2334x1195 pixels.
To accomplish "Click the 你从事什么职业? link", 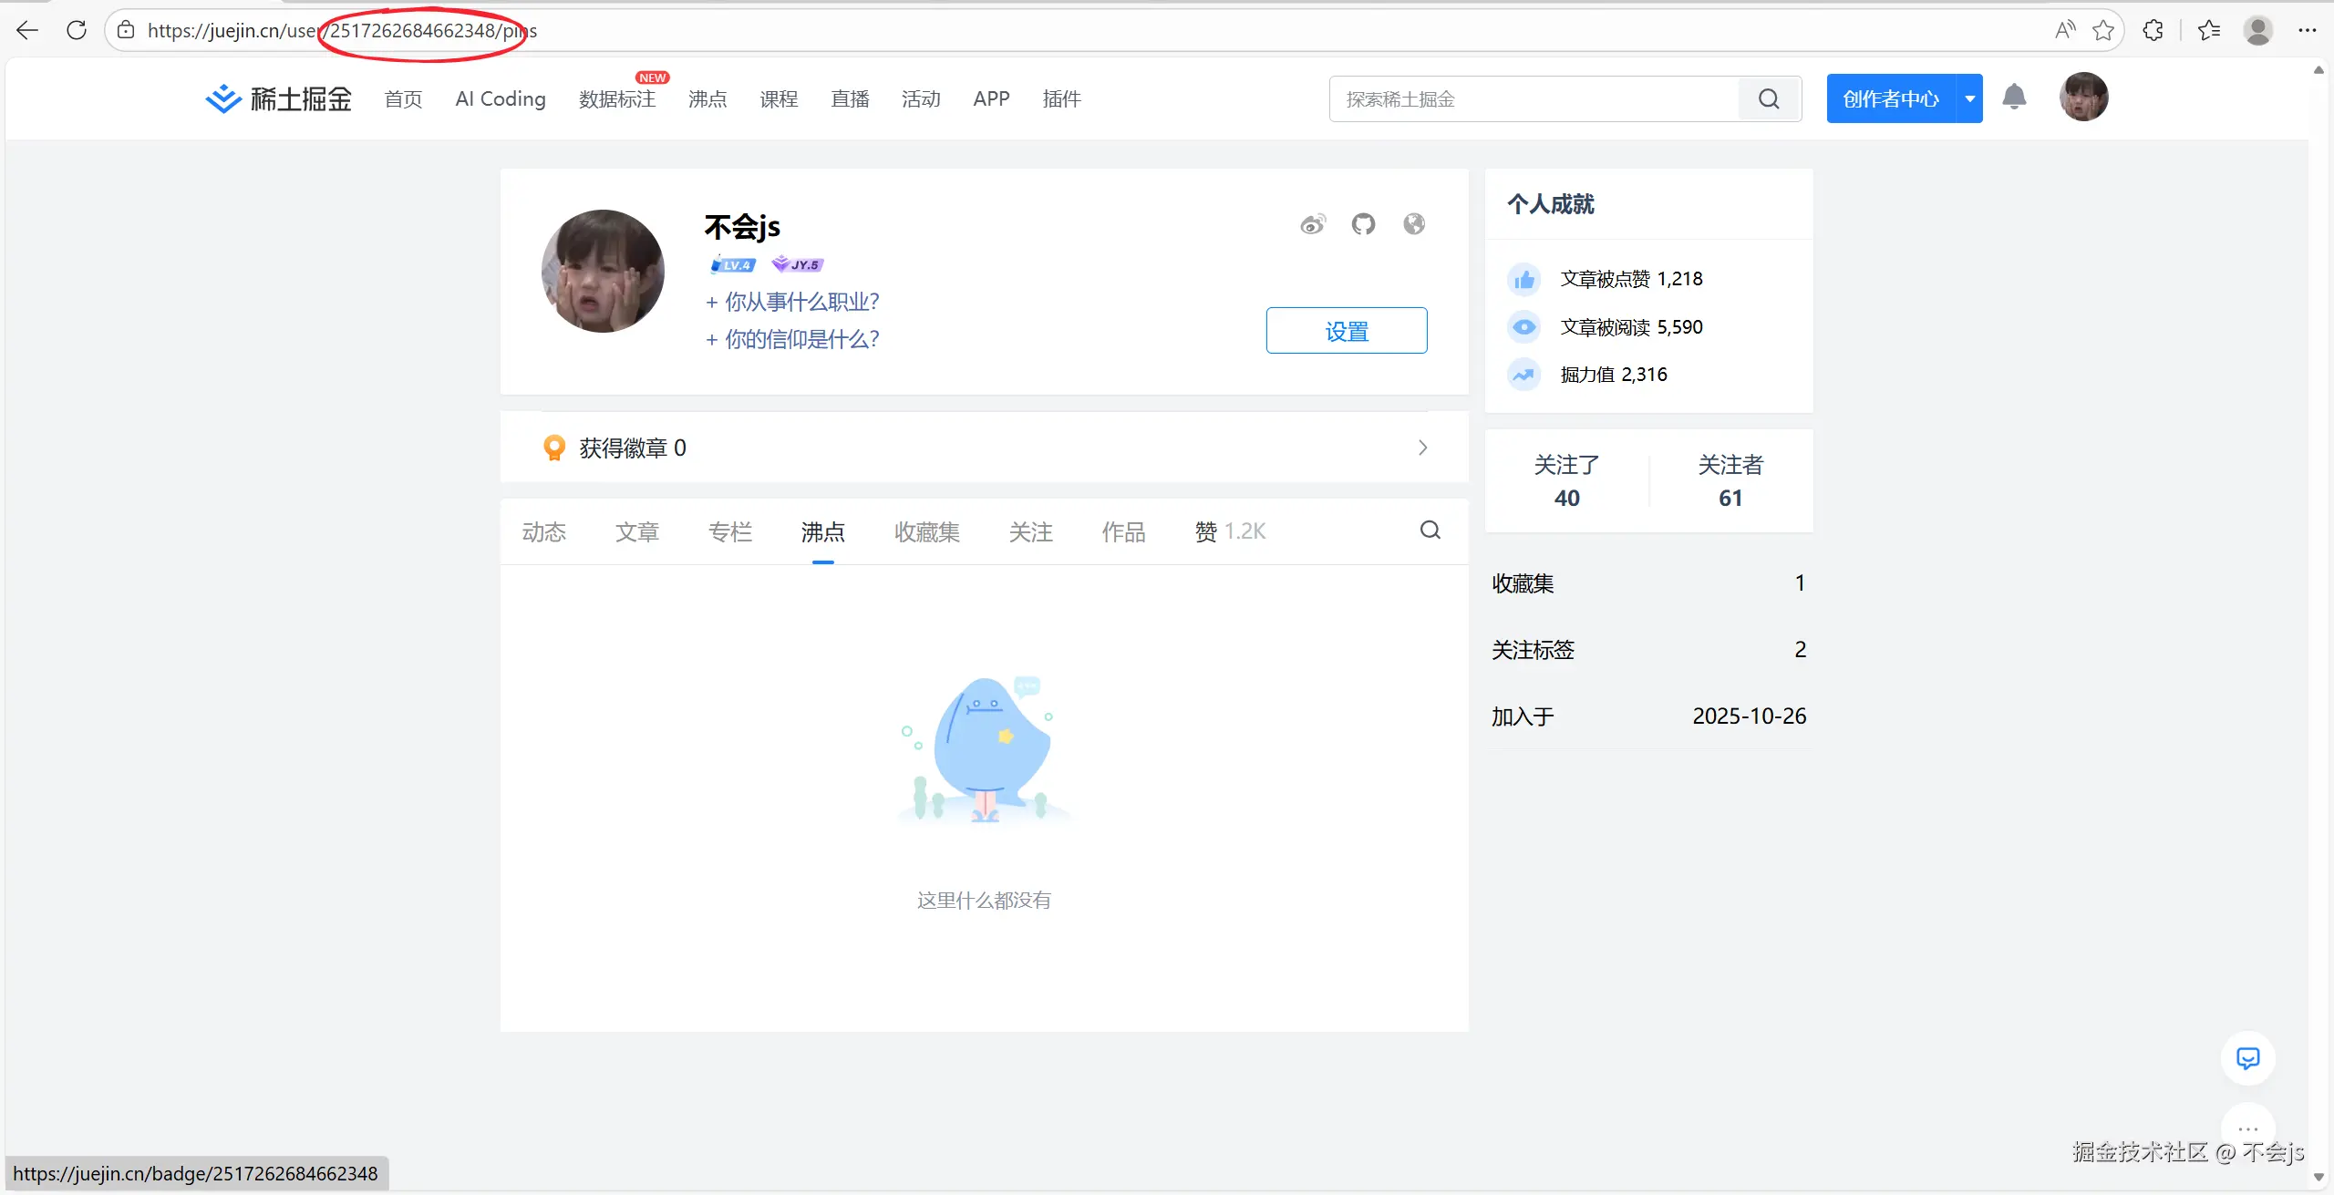I will pyautogui.click(x=791, y=302).
